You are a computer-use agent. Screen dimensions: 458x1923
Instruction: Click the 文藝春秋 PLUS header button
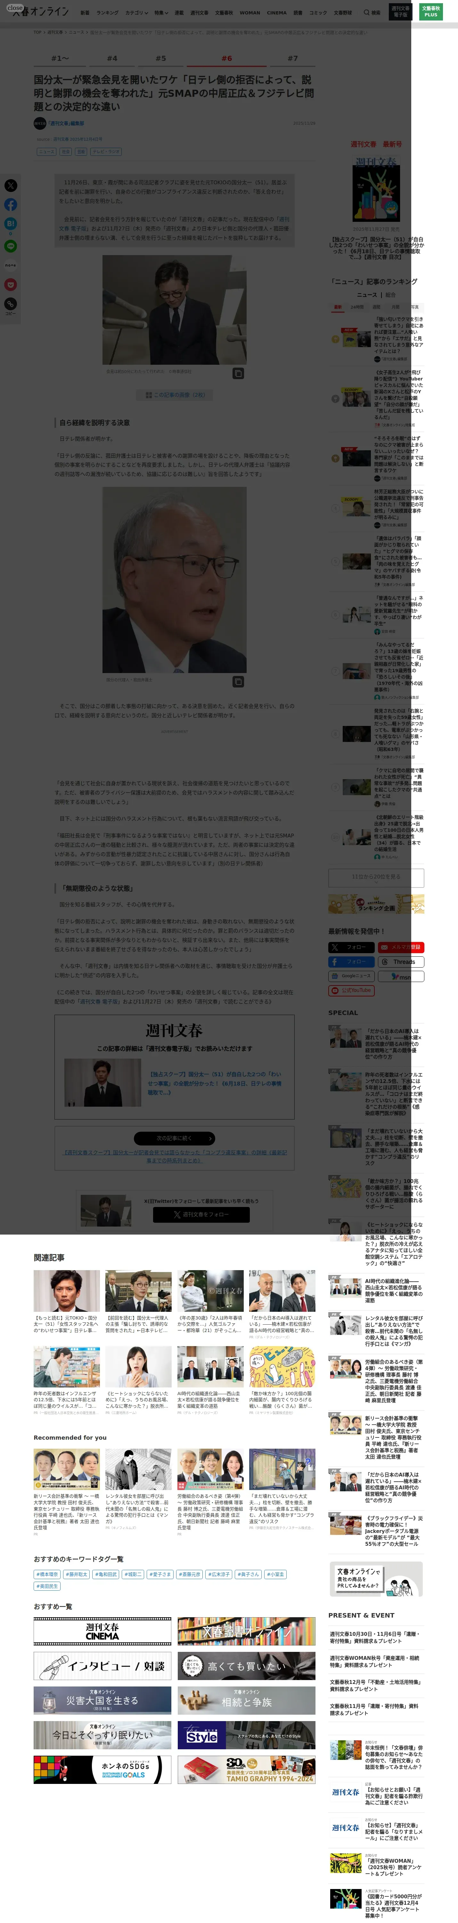(430, 12)
